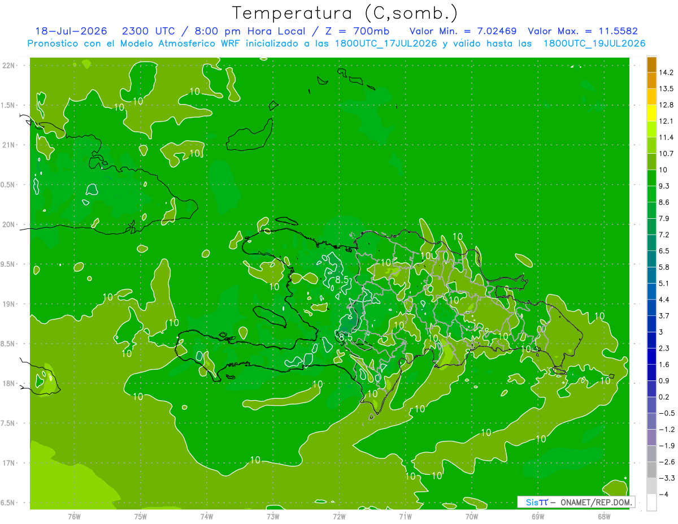The image size is (678, 524).
Task: Click the white bottom segment below -4
Action: coord(651,503)
